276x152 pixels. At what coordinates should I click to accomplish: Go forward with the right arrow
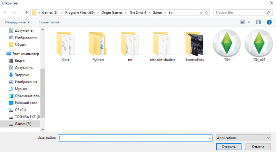(13, 13)
